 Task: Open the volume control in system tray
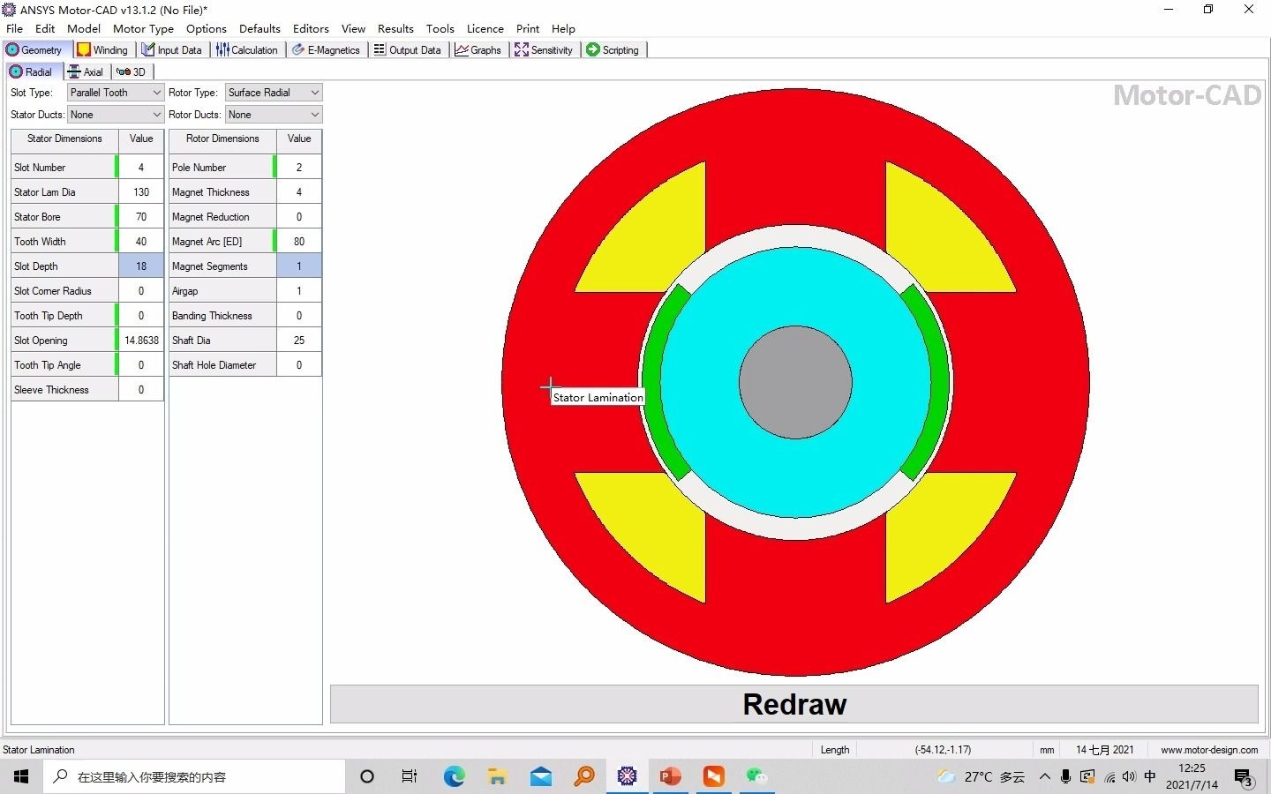click(1129, 776)
